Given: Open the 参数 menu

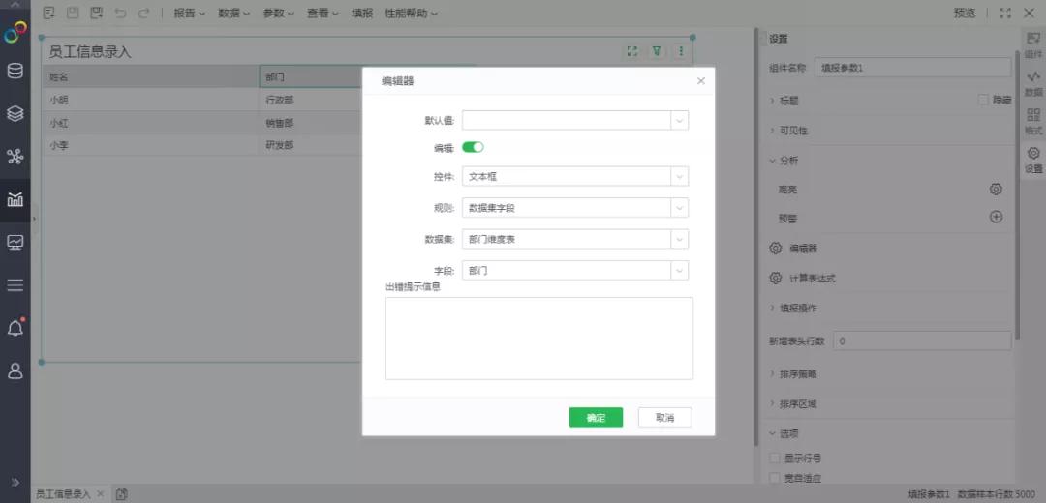Looking at the screenshot, I should (279, 13).
